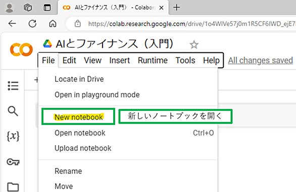Click the Google Drive icon beside title
Viewport: 296px width, 192px height.
(x=47, y=44)
